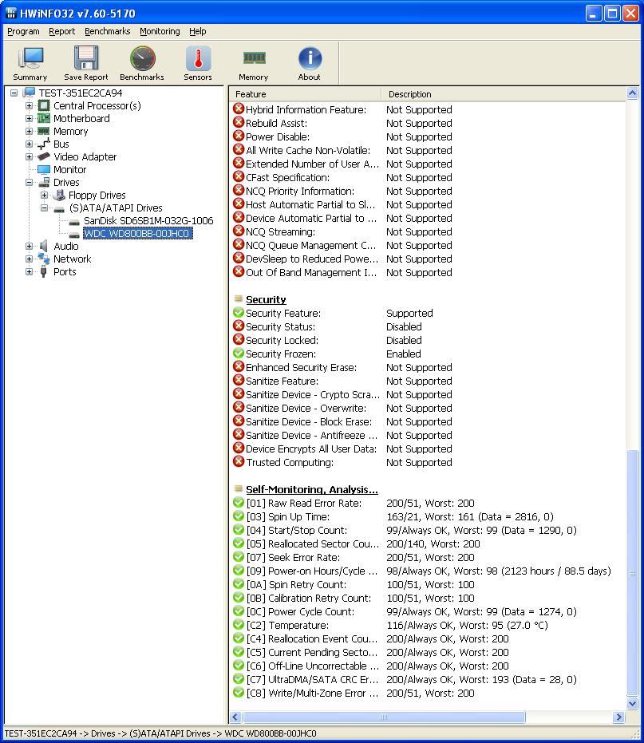Open the Benchmarks menu

[x=108, y=31]
